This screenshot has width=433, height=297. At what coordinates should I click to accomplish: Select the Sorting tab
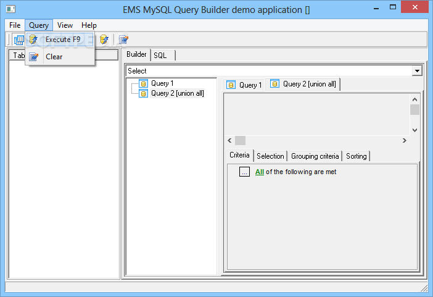[357, 156]
